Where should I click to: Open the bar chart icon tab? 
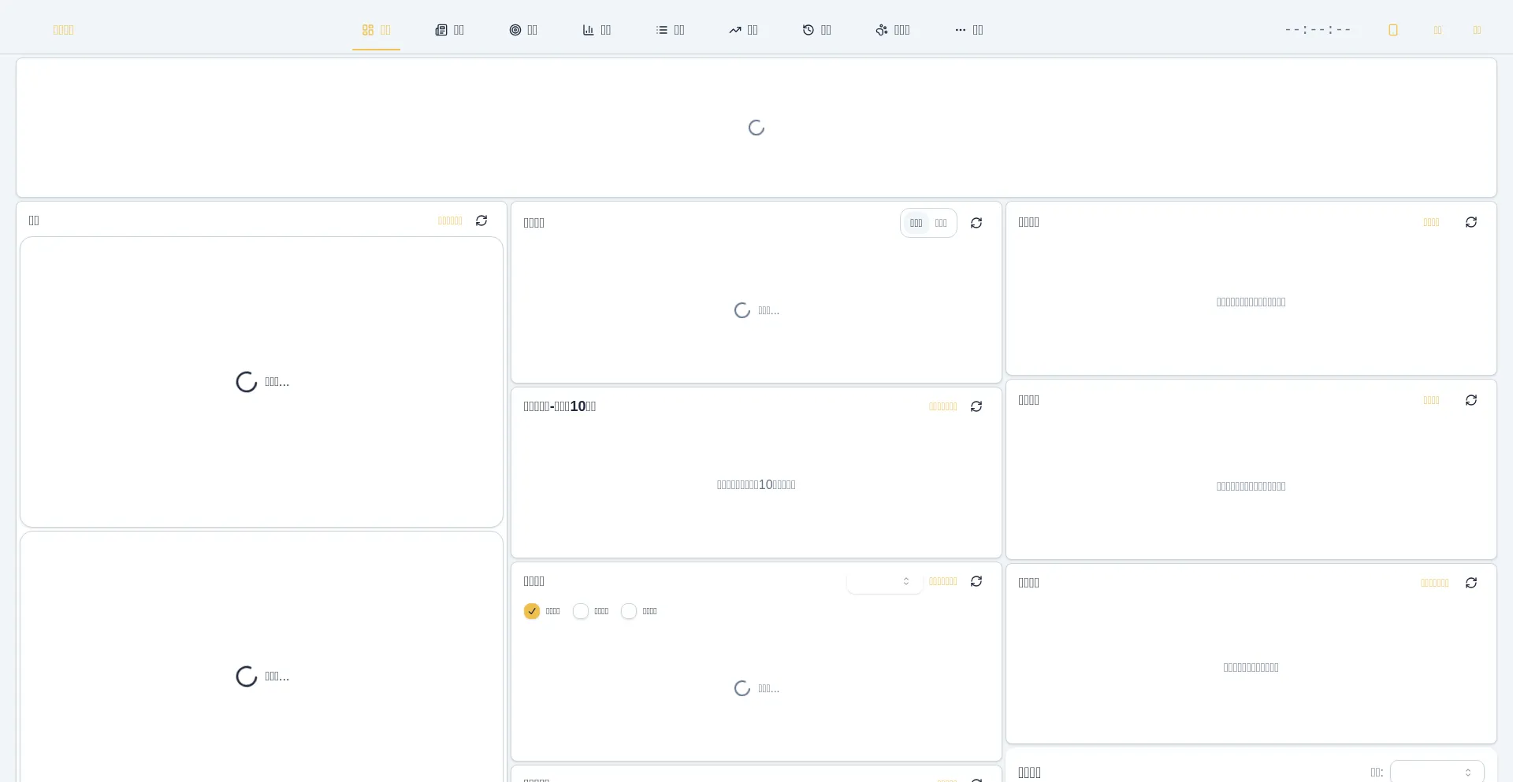[597, 30]
